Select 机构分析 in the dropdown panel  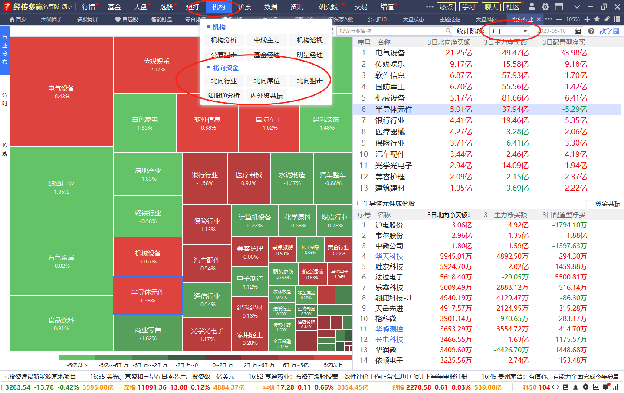(x=224, y=40)
